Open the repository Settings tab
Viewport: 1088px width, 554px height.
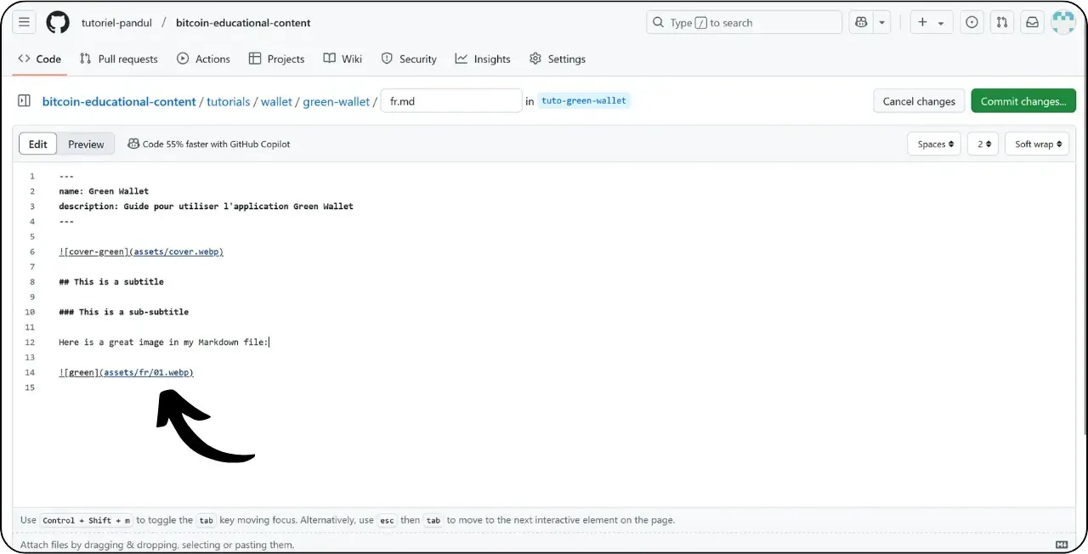click(x=557, y=59)
